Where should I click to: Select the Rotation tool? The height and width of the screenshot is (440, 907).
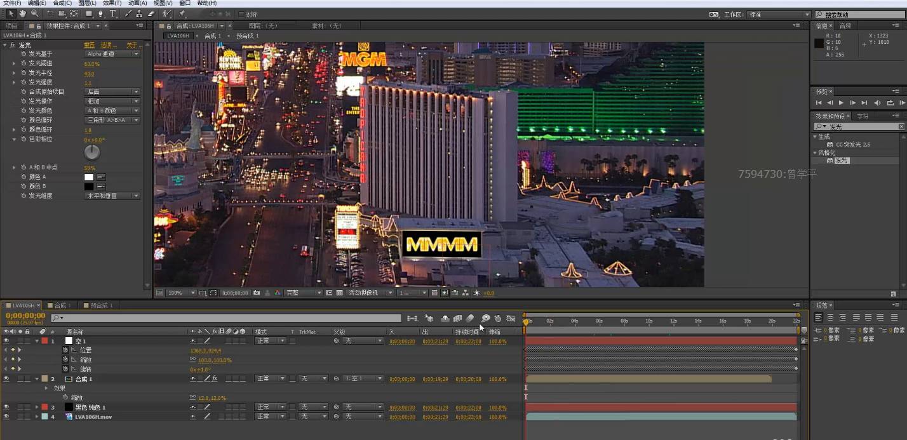coord(50,13)
